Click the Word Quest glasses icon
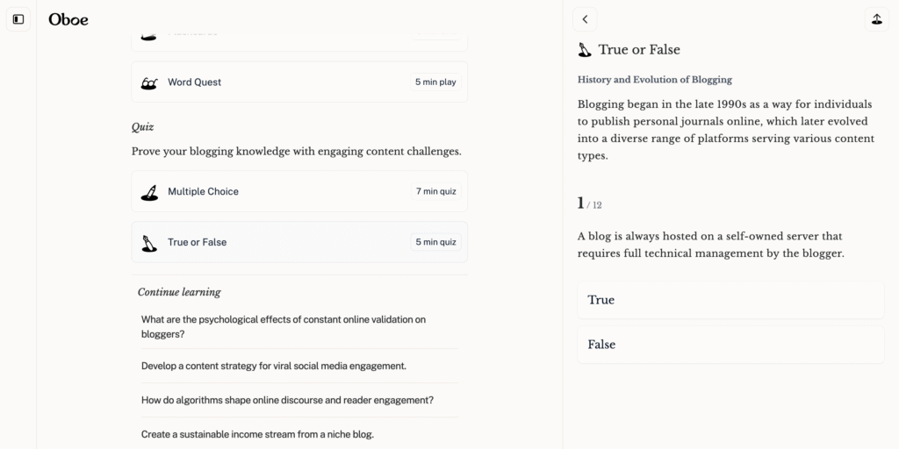 point(149,83)
